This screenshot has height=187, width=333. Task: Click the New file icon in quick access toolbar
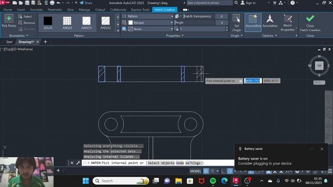point(15,3)
